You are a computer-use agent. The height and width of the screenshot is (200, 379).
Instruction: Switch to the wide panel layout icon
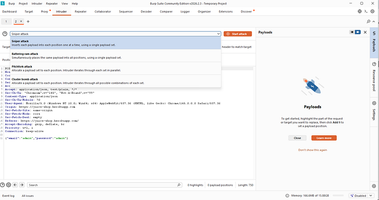pos(358,32)
